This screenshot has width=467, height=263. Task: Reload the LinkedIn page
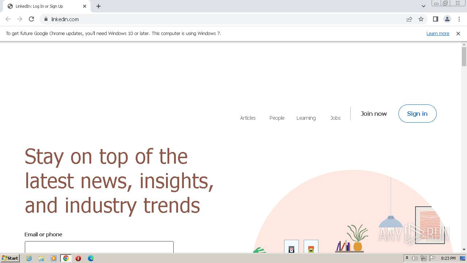(31, 19)
